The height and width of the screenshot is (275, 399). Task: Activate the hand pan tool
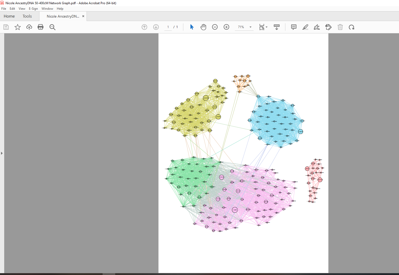(x=203, y=27)
